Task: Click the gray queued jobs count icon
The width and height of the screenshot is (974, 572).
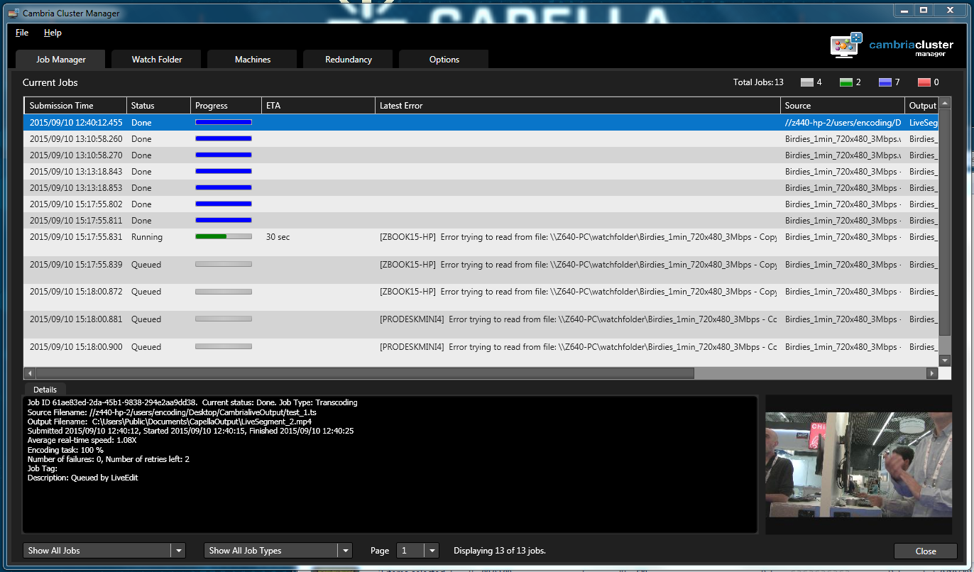Action: point(807,82)
